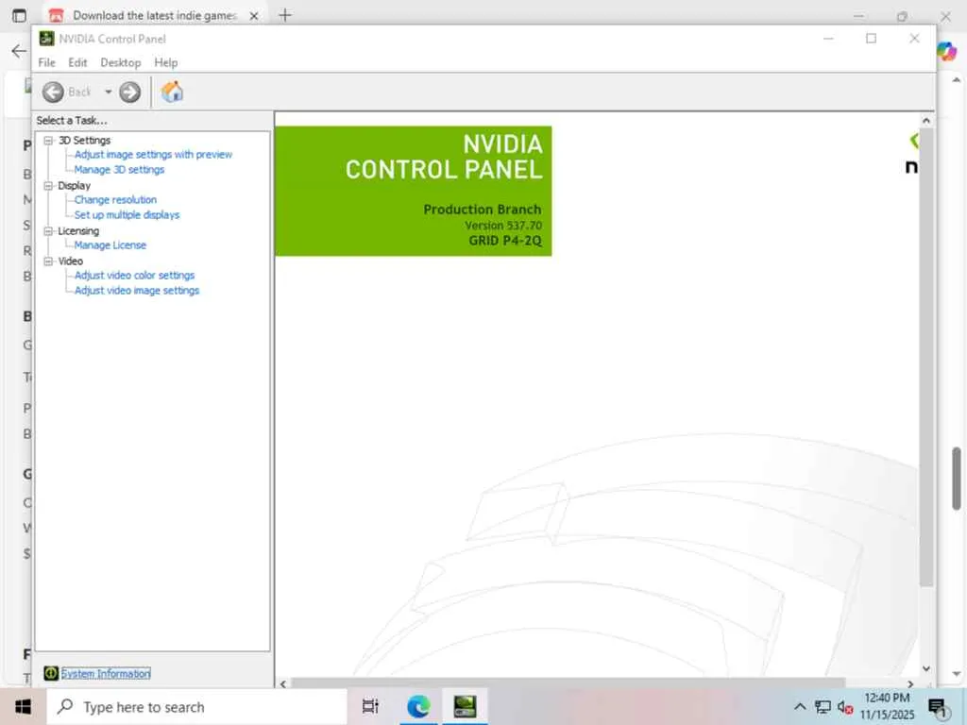Open the Help menu
Image resolution: width=967 pixels, height=725 pixels.
point(166,62)
